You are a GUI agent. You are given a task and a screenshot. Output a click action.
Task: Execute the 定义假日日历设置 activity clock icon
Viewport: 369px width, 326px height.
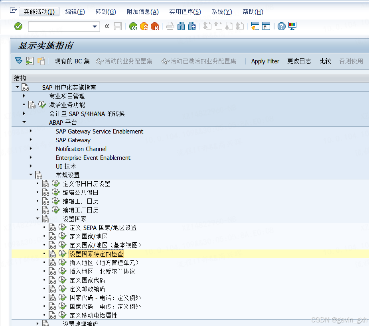(x=55, y=183)
